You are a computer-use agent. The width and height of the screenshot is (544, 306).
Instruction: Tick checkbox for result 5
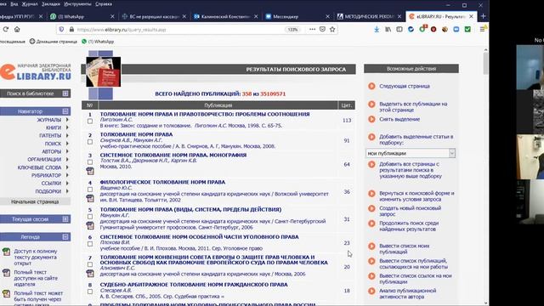(x=90, y=217)
